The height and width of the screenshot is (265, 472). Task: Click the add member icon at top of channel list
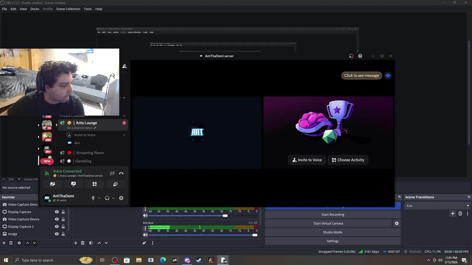pos(124,66)
